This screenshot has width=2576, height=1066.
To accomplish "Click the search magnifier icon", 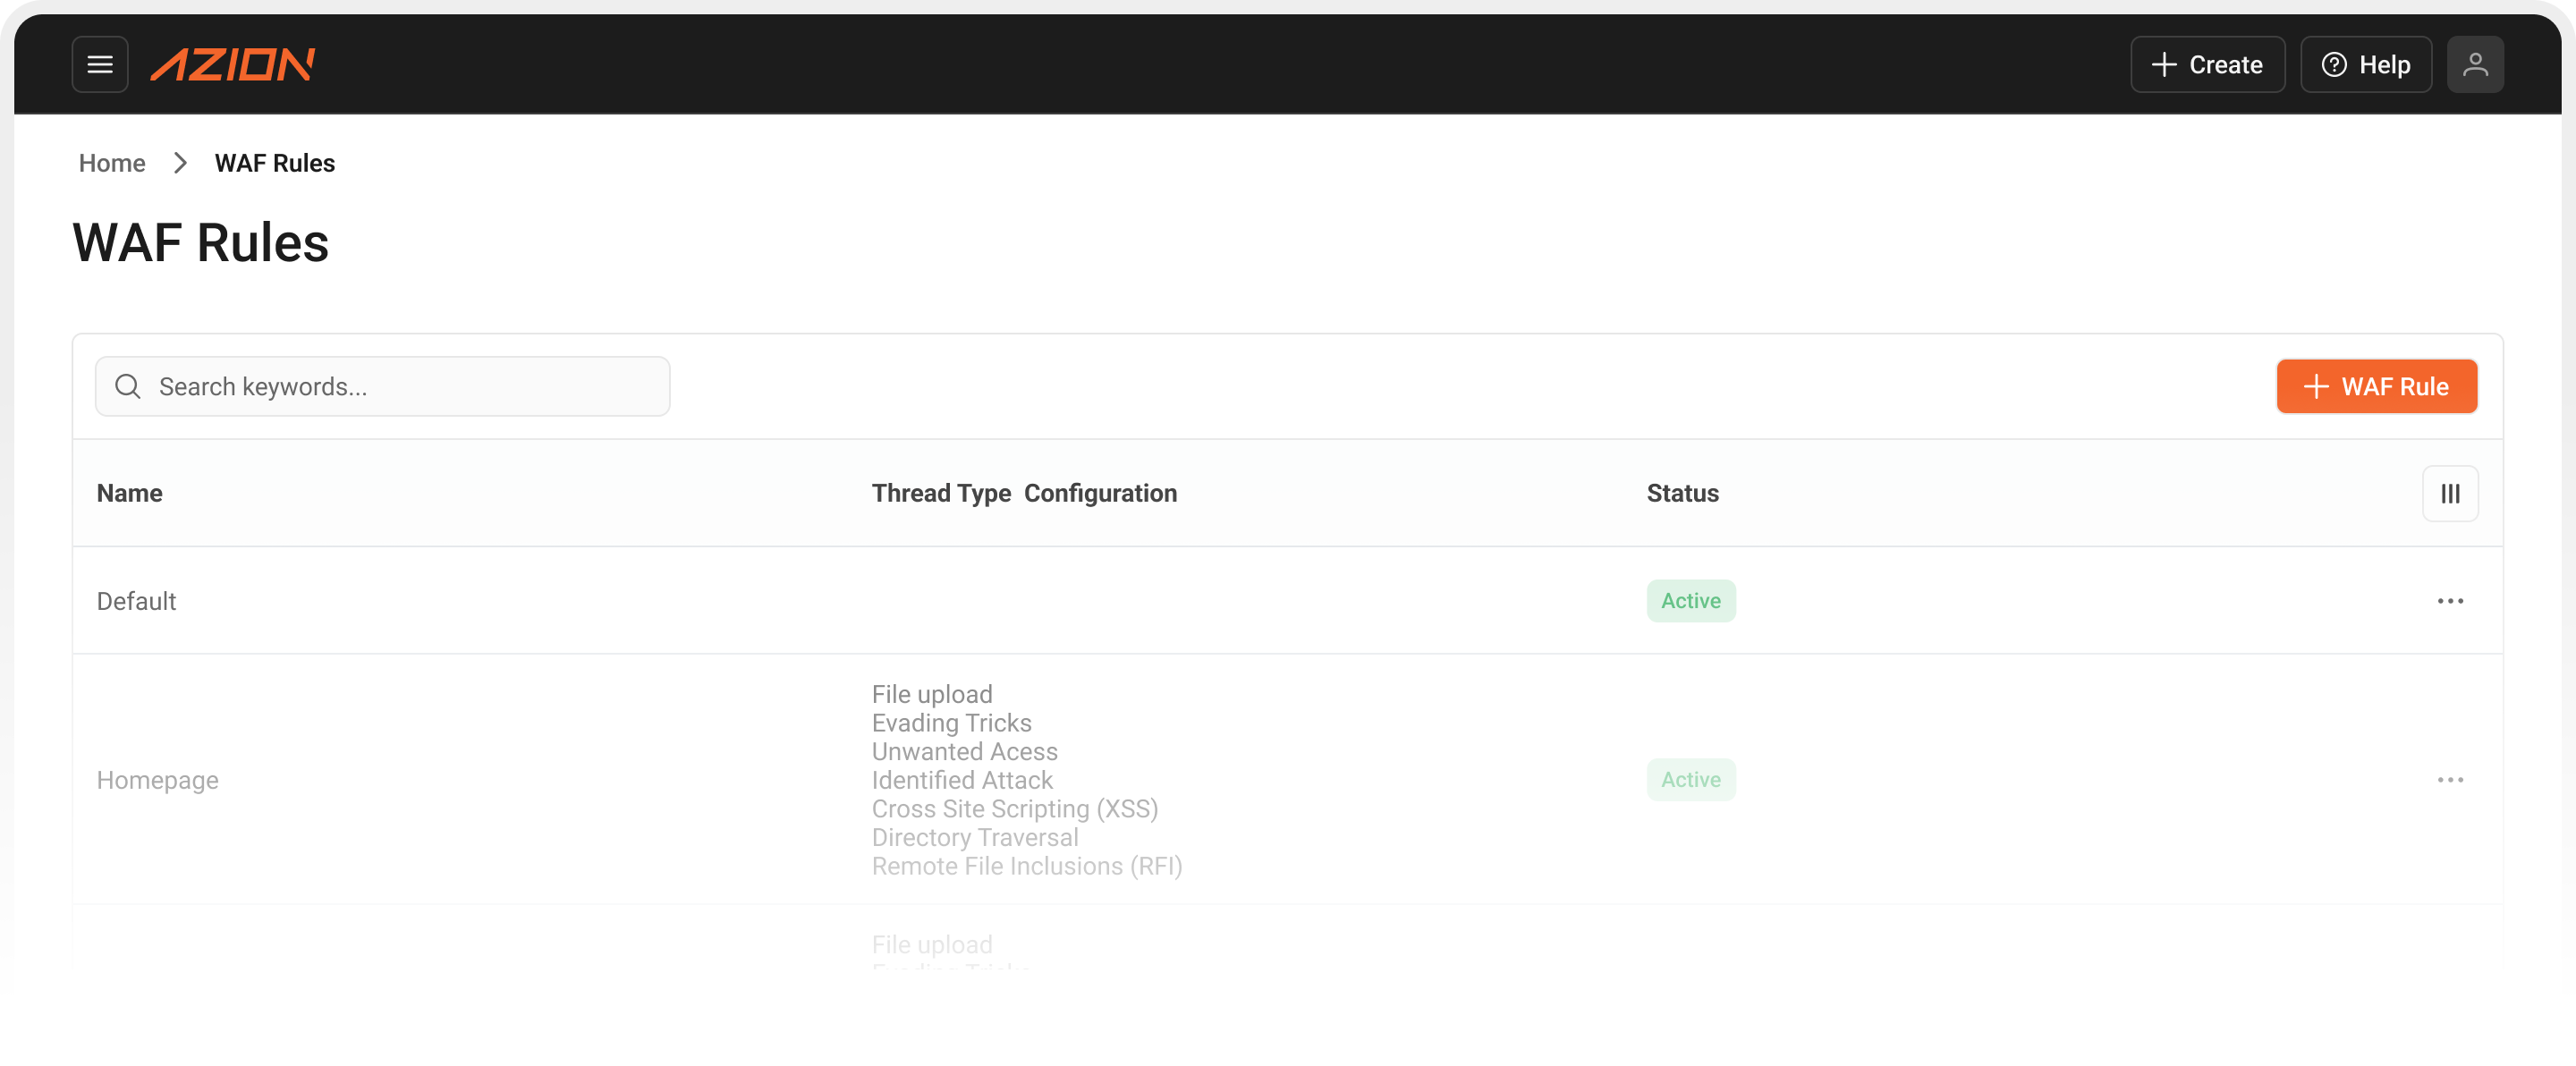I will pos(128,386).
